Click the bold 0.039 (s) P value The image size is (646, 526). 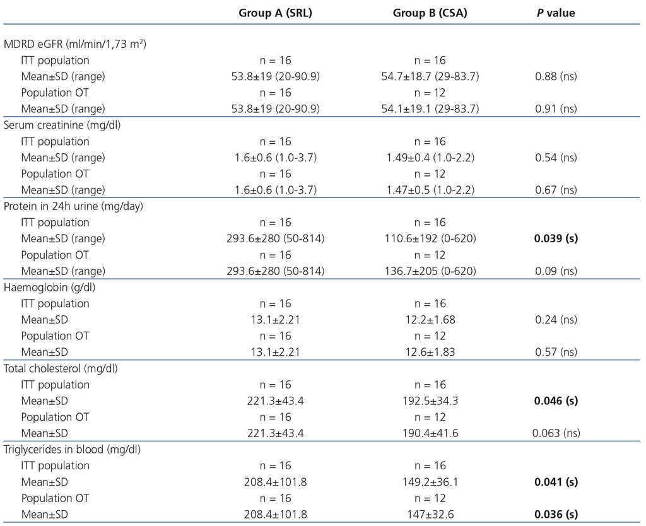click(x=555, y=238)
